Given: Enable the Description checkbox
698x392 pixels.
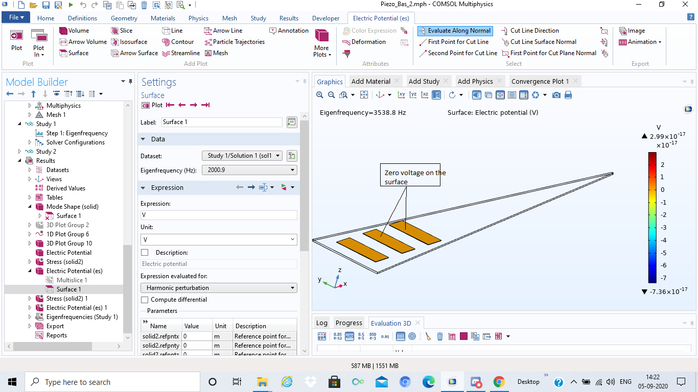Looking at the screenshot, I should (x=145, y=253).
